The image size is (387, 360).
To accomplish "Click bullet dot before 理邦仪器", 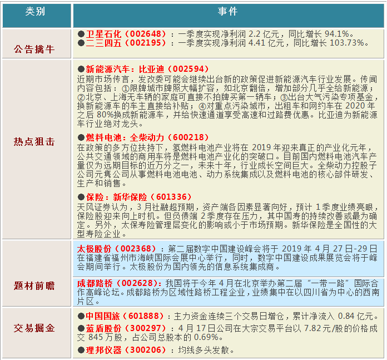I will (81, 350).
